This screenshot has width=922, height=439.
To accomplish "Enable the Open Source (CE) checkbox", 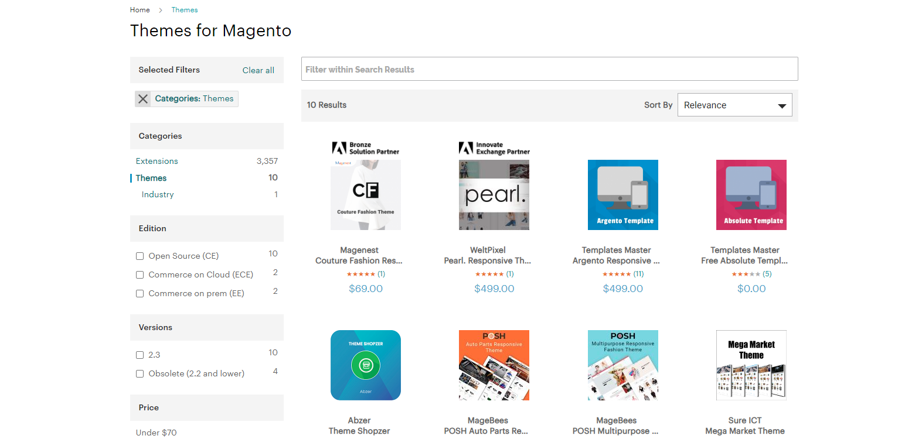I will (140, 256).
